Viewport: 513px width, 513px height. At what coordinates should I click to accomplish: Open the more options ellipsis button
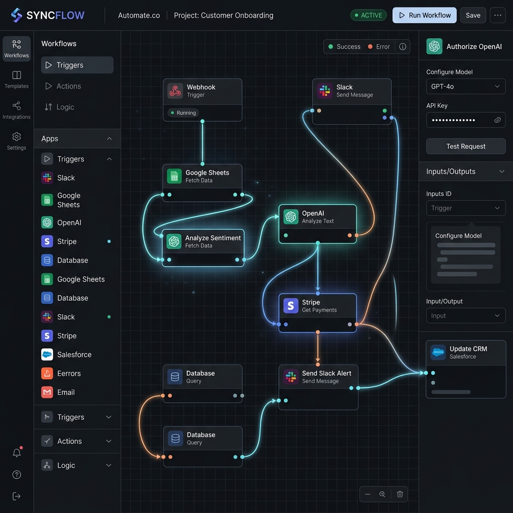tap(497, 15)
